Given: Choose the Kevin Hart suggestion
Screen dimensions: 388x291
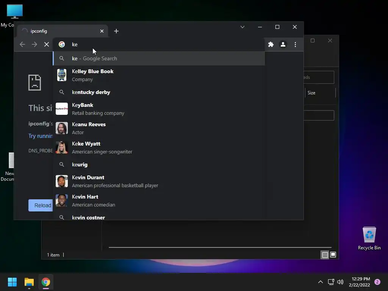Looking at the screenshot, I should [159, 201].
